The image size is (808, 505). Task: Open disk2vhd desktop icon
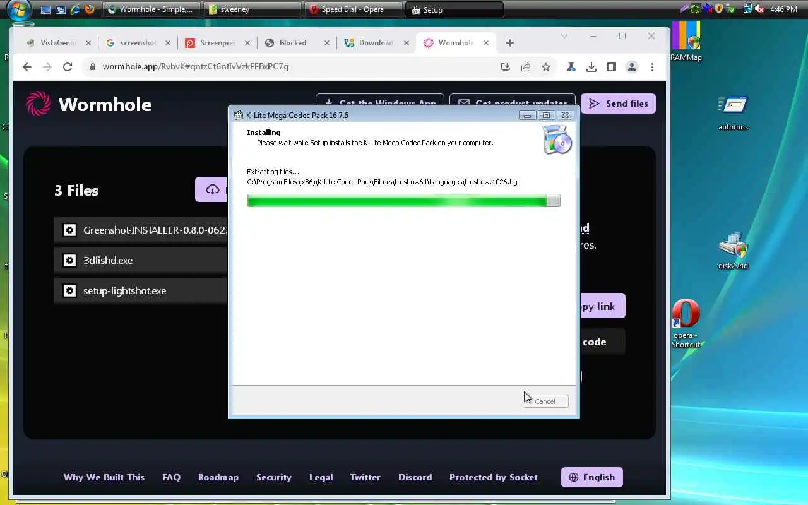point(733,251)
